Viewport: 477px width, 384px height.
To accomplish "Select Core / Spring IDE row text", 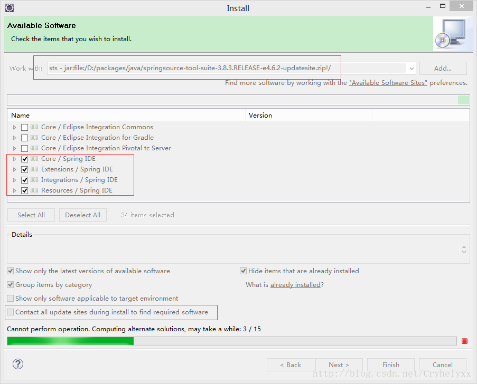I will [68, 159].
